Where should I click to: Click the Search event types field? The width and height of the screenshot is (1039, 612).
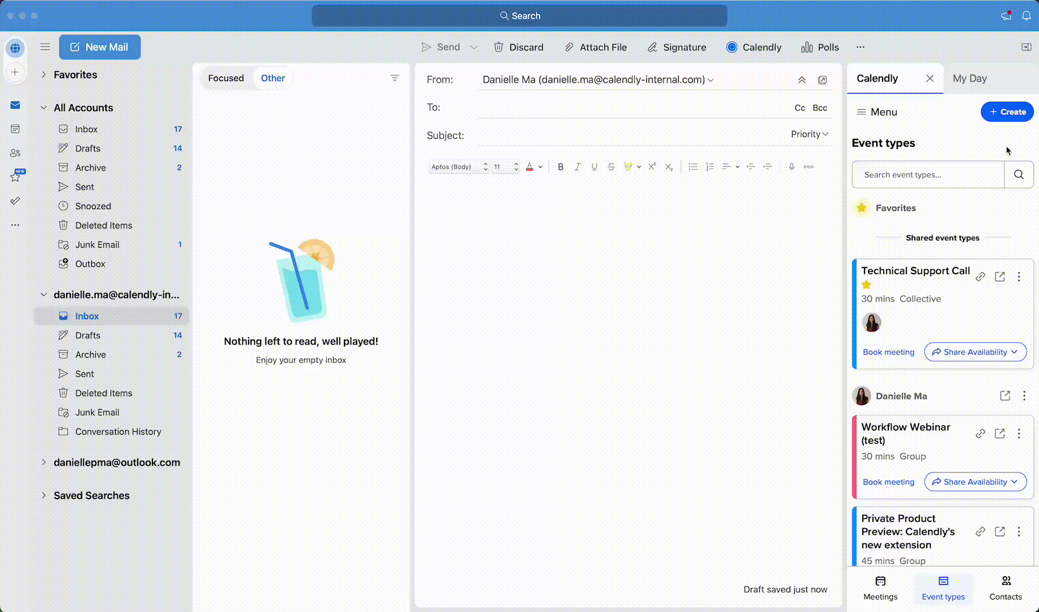pos(928,175)
